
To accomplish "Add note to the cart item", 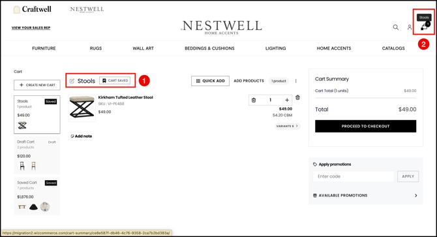I will click(x=82, y=136).
